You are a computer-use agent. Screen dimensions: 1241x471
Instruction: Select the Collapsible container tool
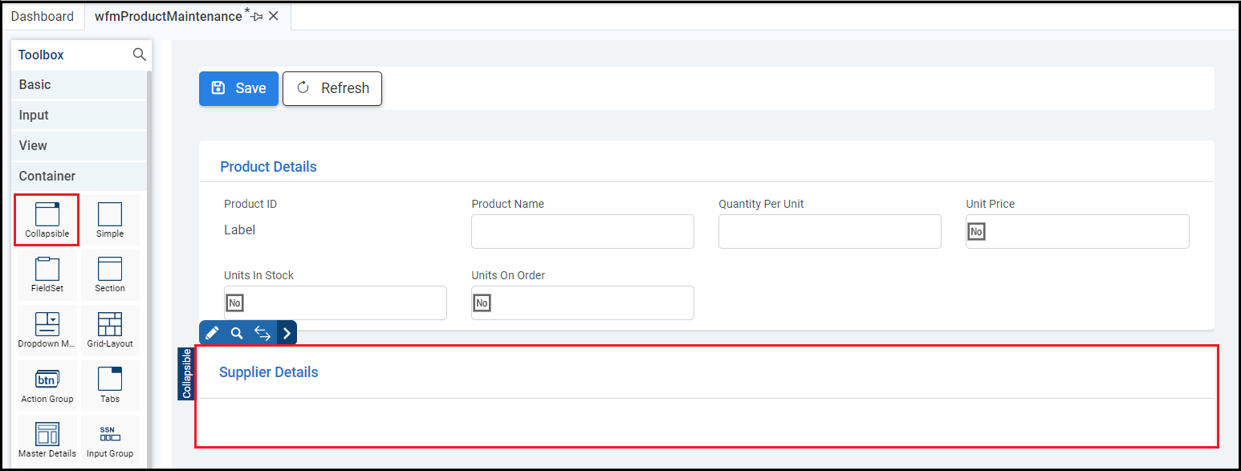tap(47, 220)
